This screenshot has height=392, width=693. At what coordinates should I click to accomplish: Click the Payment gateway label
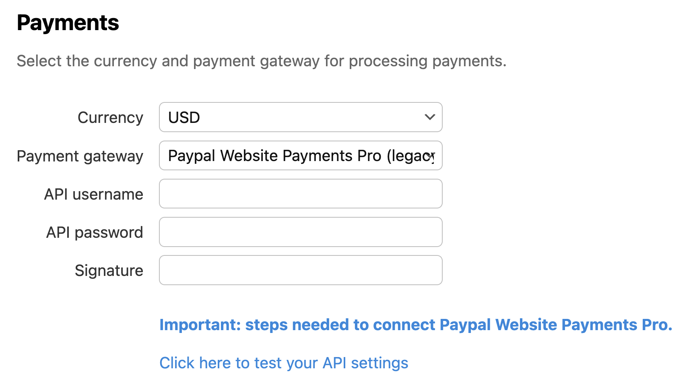80,156
